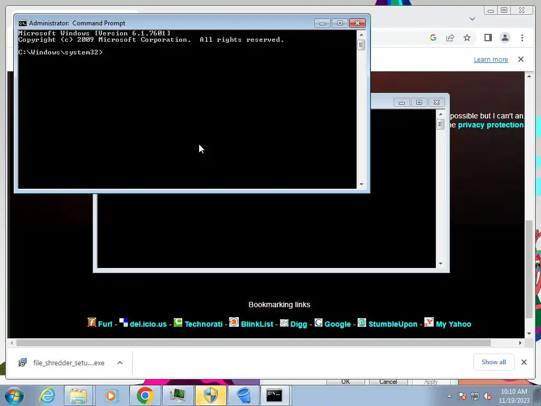Click the Technorati green icon

178,322
